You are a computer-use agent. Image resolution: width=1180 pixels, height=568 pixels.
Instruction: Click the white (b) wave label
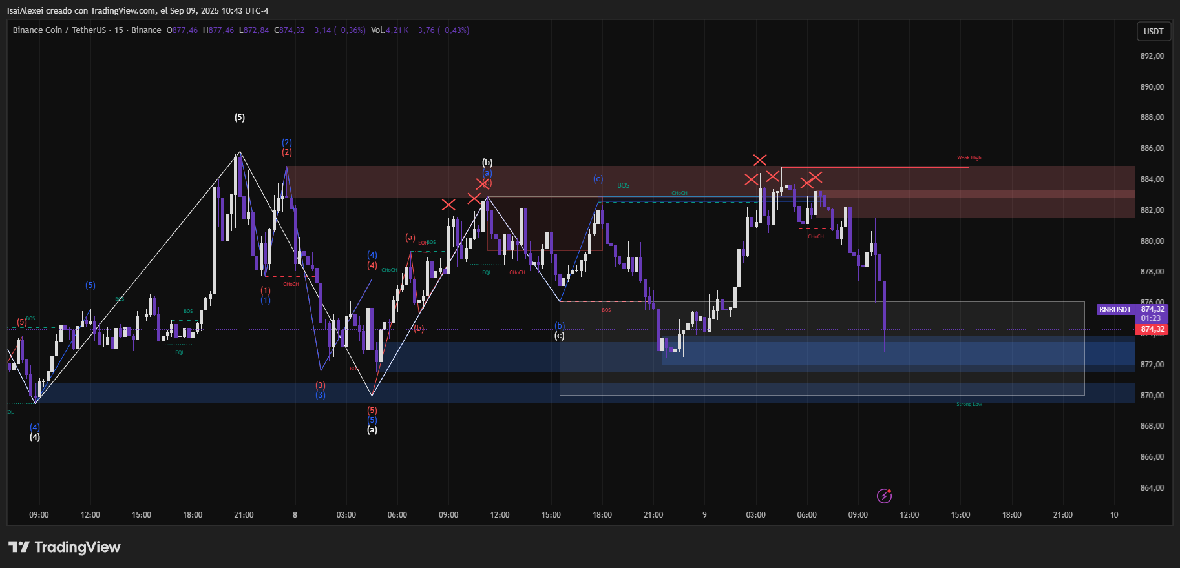pos(487,163)
